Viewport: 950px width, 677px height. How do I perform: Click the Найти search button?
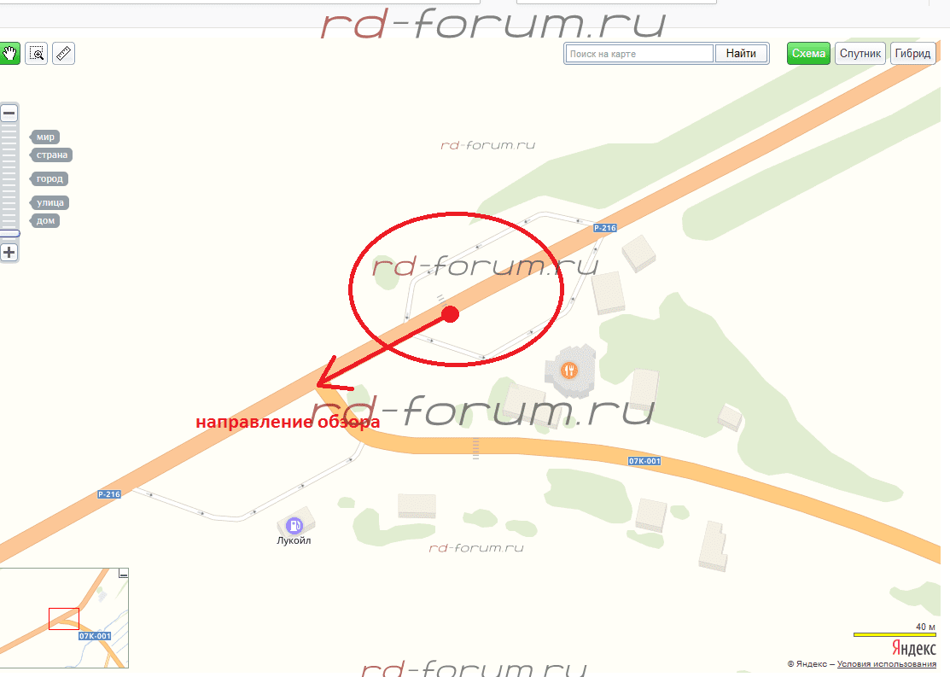click(x=741, y=53)
